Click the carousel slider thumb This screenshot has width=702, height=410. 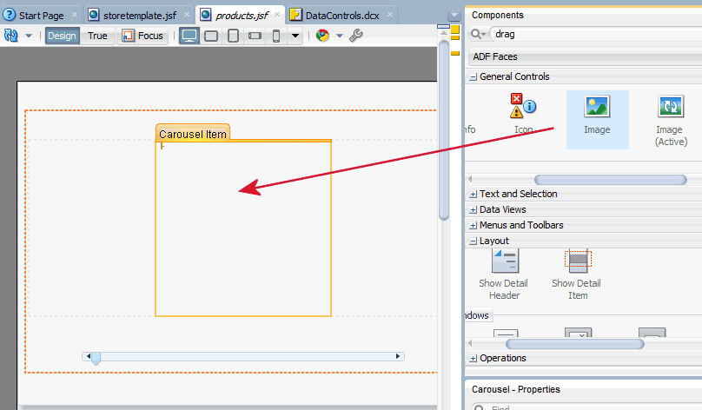click(x=96, y=358)
